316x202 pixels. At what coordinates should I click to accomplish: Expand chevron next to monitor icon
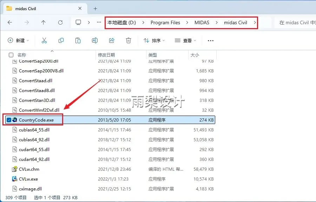tap(89, 22)
